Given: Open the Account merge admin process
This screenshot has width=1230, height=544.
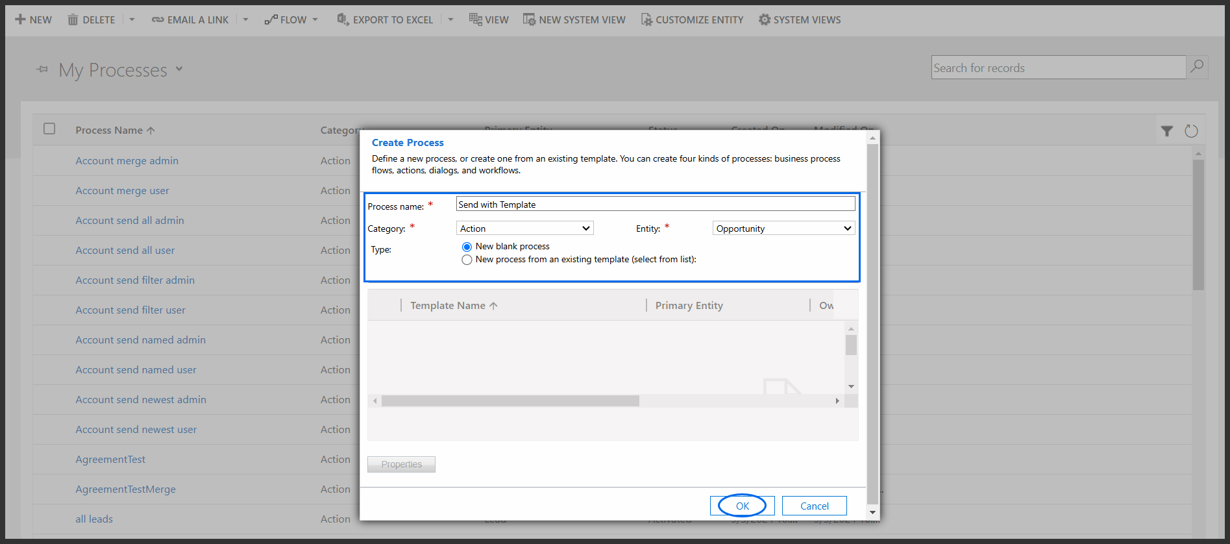Looking at the screenshot, I should [x=127, y=161].
